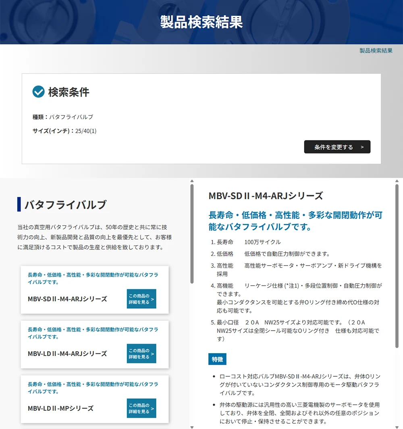Click the product list pane scrollbar thumb
The width and height of the screenshot is (403, 429).
192,234
